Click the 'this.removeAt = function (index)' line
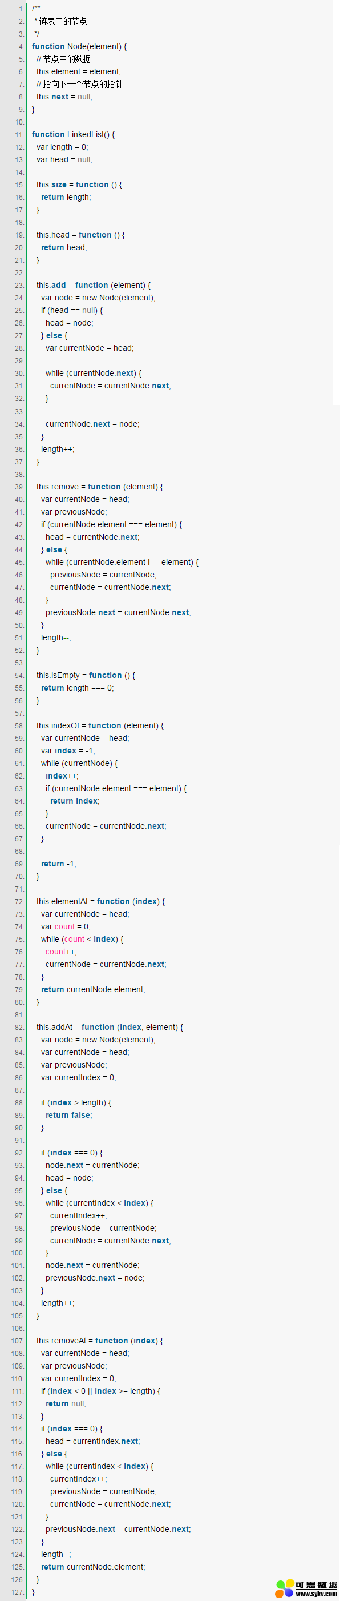Screen dimensions: 340x1601 pyautogui.click(x=100, y=1341)
